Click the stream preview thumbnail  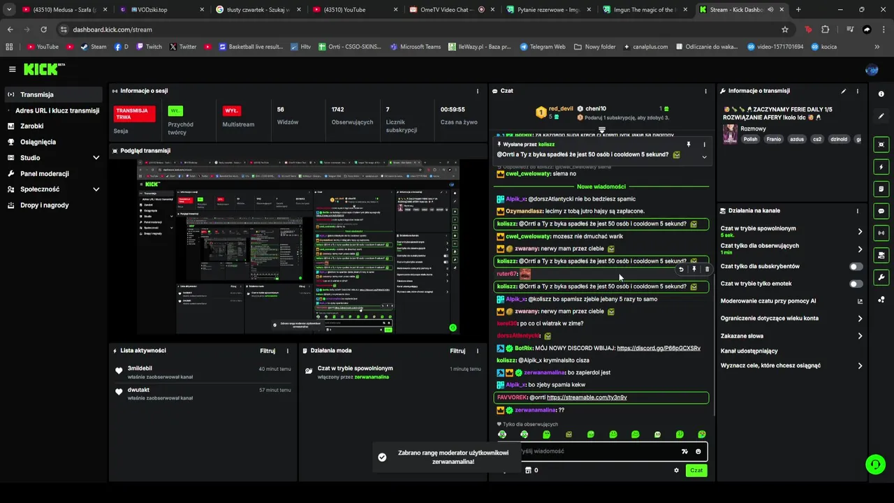298,247
